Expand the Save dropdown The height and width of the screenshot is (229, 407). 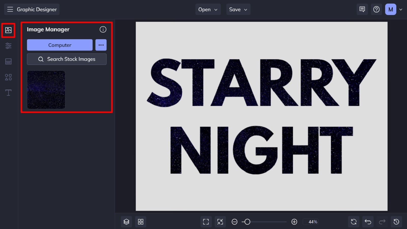click(x=238, y=9)
